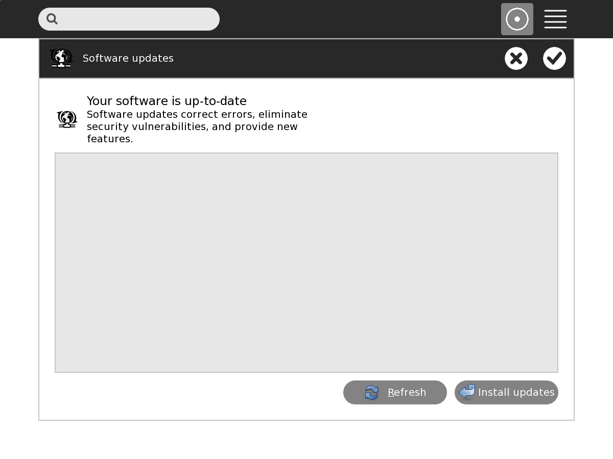Click inside the empty updates list
This screenshot has width=613, height=459.
(306, 263)
